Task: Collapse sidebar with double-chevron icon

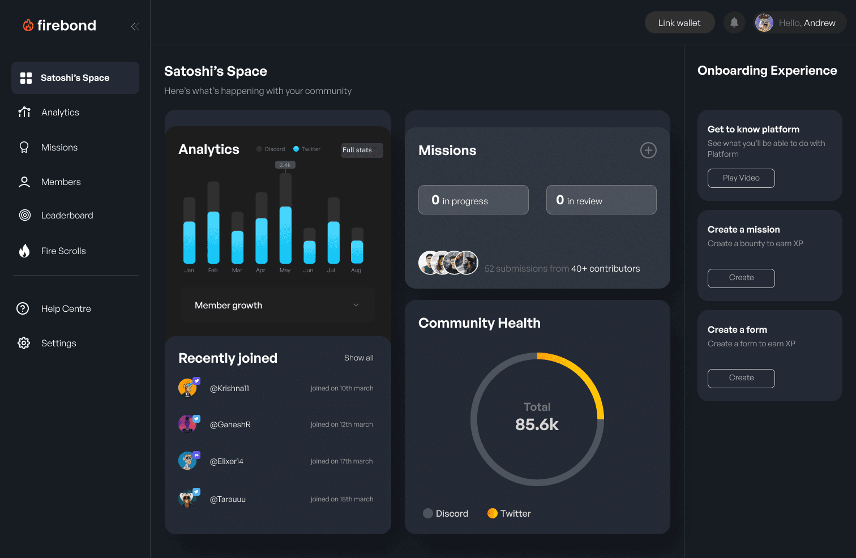Action: click(135, 26)
